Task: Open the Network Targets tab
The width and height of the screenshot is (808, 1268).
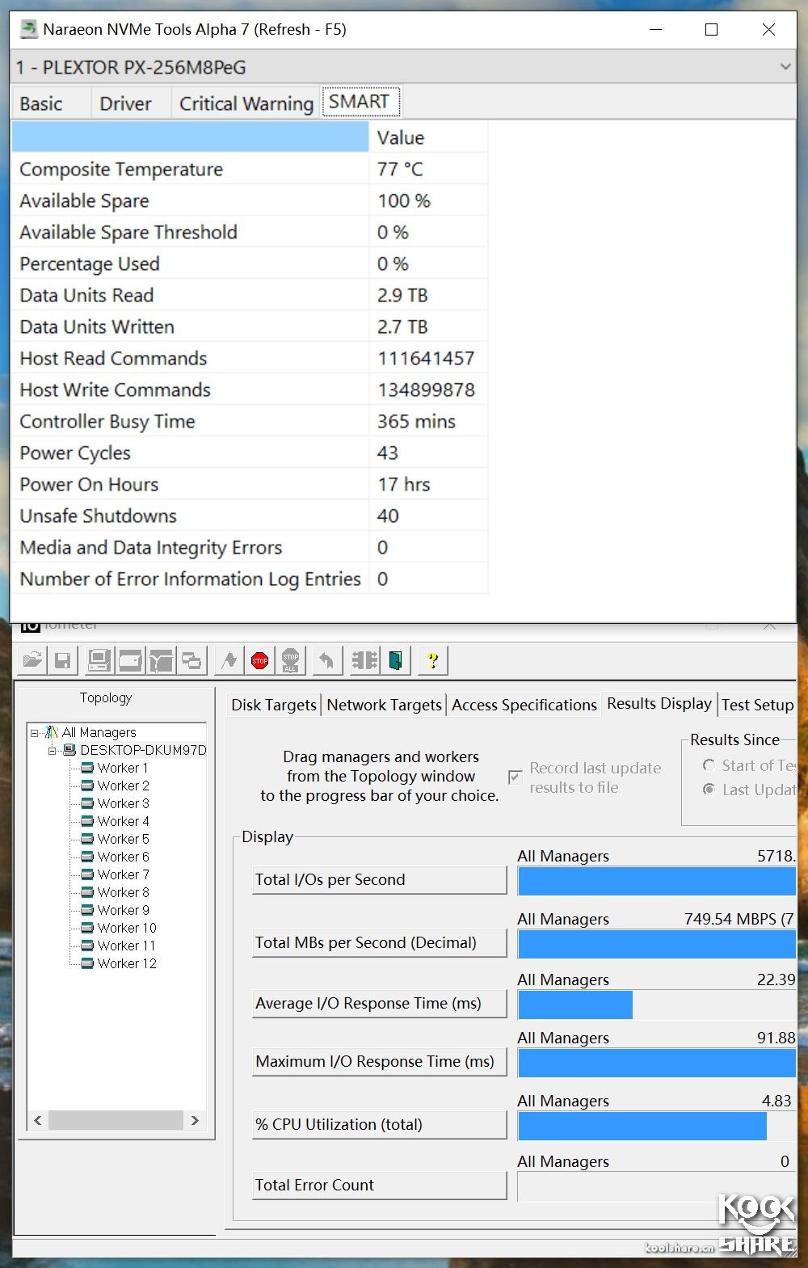Action: click(384, 705)
